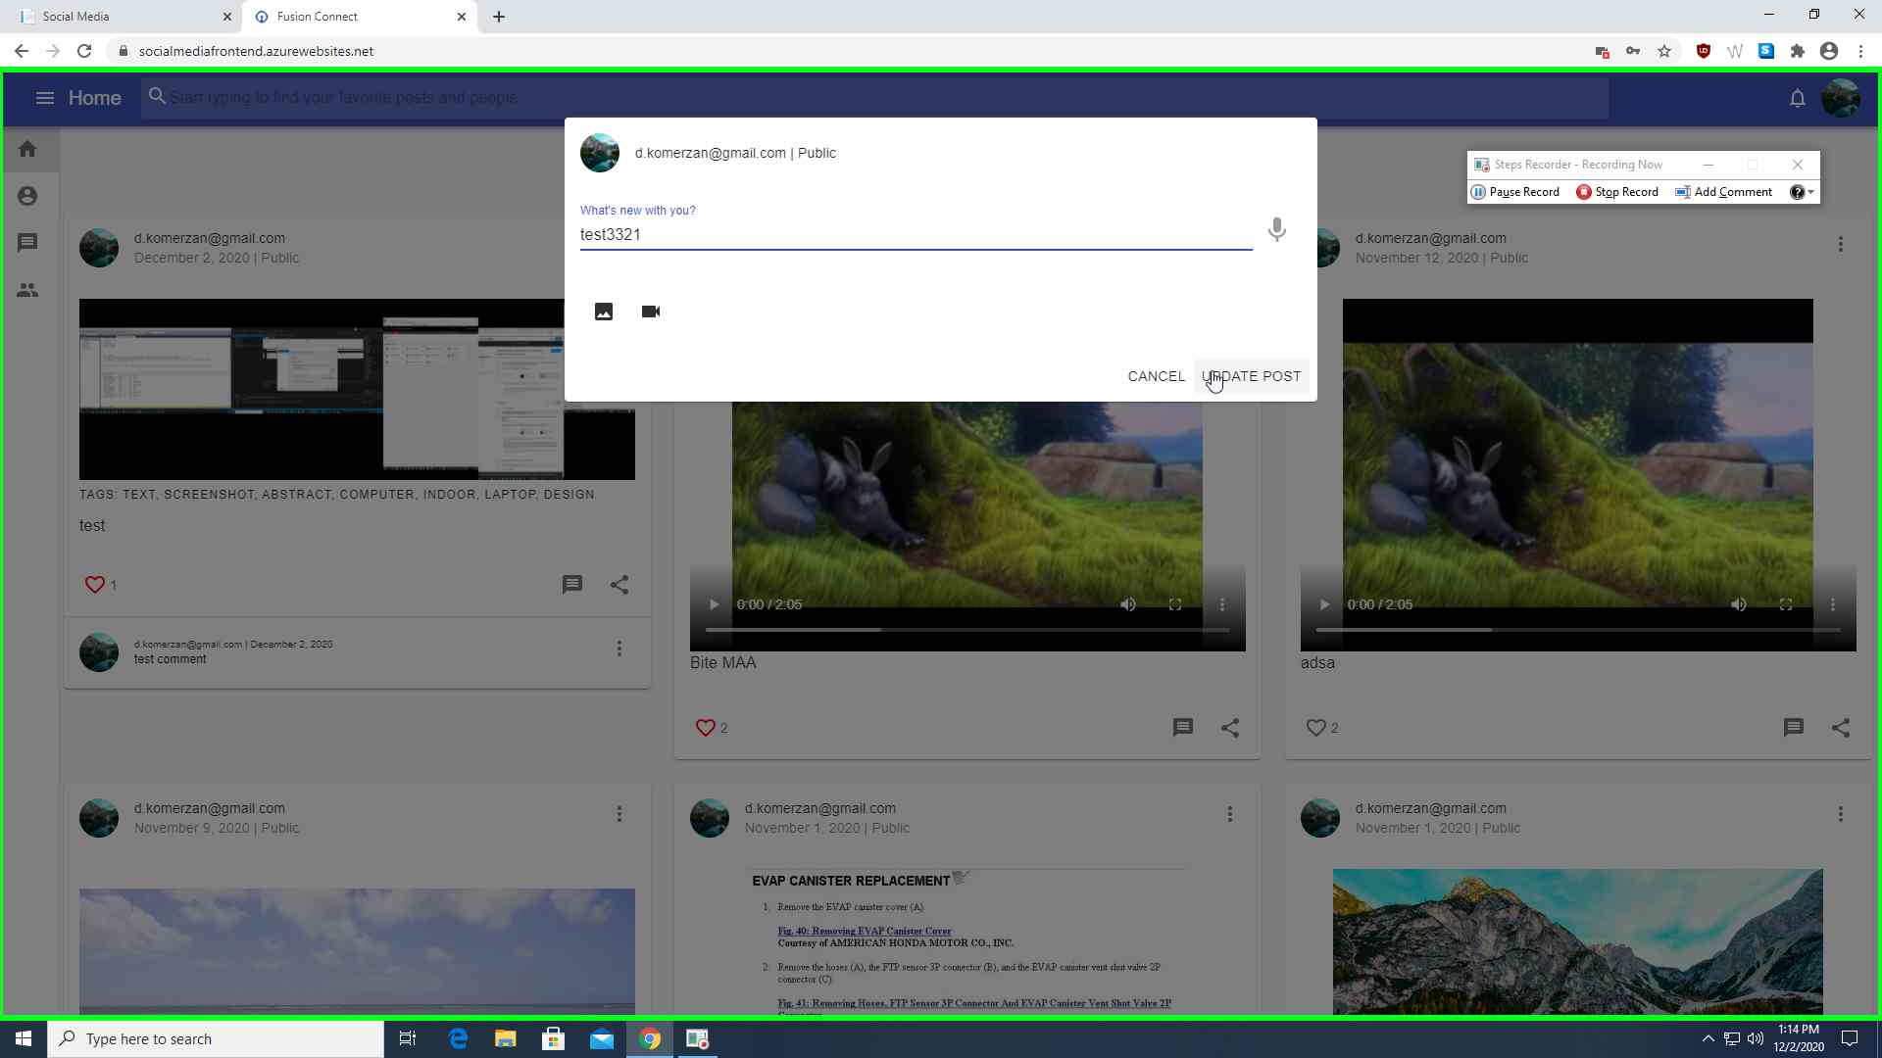Screen dimensions: 1882x1058
Task: Open the profile sidebar icon
Action: (27, 196)
